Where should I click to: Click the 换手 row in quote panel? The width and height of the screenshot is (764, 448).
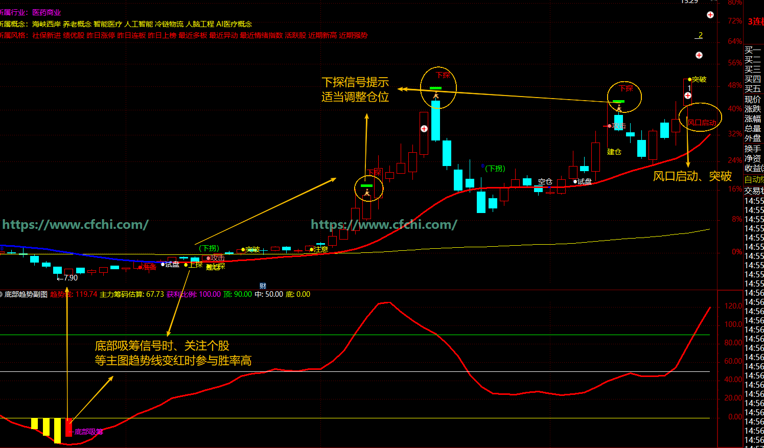[x=753, y=149]
